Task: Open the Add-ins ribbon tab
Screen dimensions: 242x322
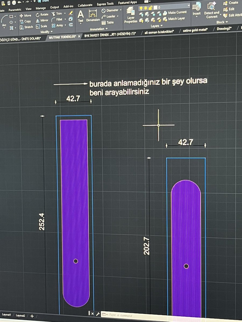Action: click(68, 6)
